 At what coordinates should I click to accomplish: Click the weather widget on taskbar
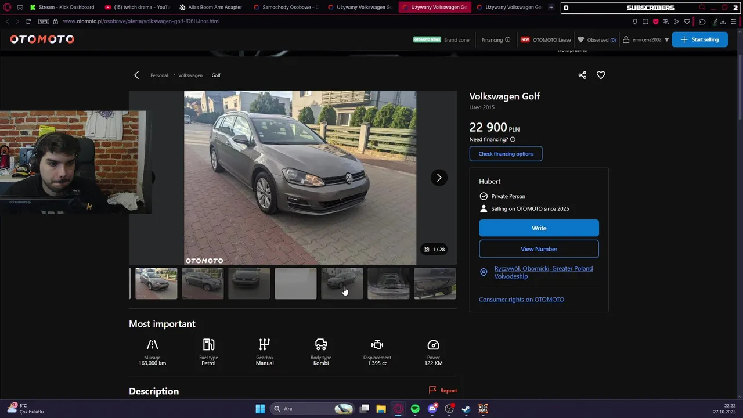coord(26,409)
